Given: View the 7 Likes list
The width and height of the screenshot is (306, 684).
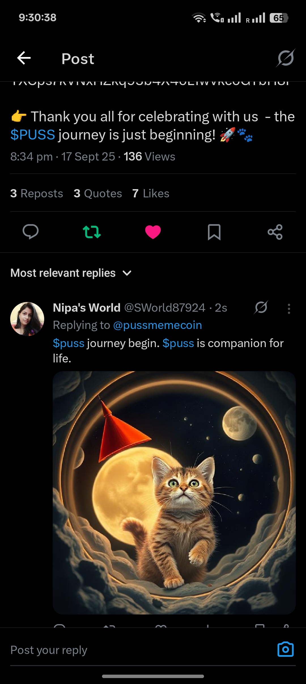Looking at the screenshot, I should tap(151, 193).
